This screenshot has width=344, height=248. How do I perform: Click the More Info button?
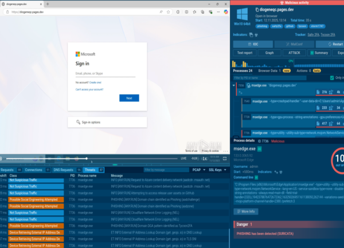click(x=246, y=211)
